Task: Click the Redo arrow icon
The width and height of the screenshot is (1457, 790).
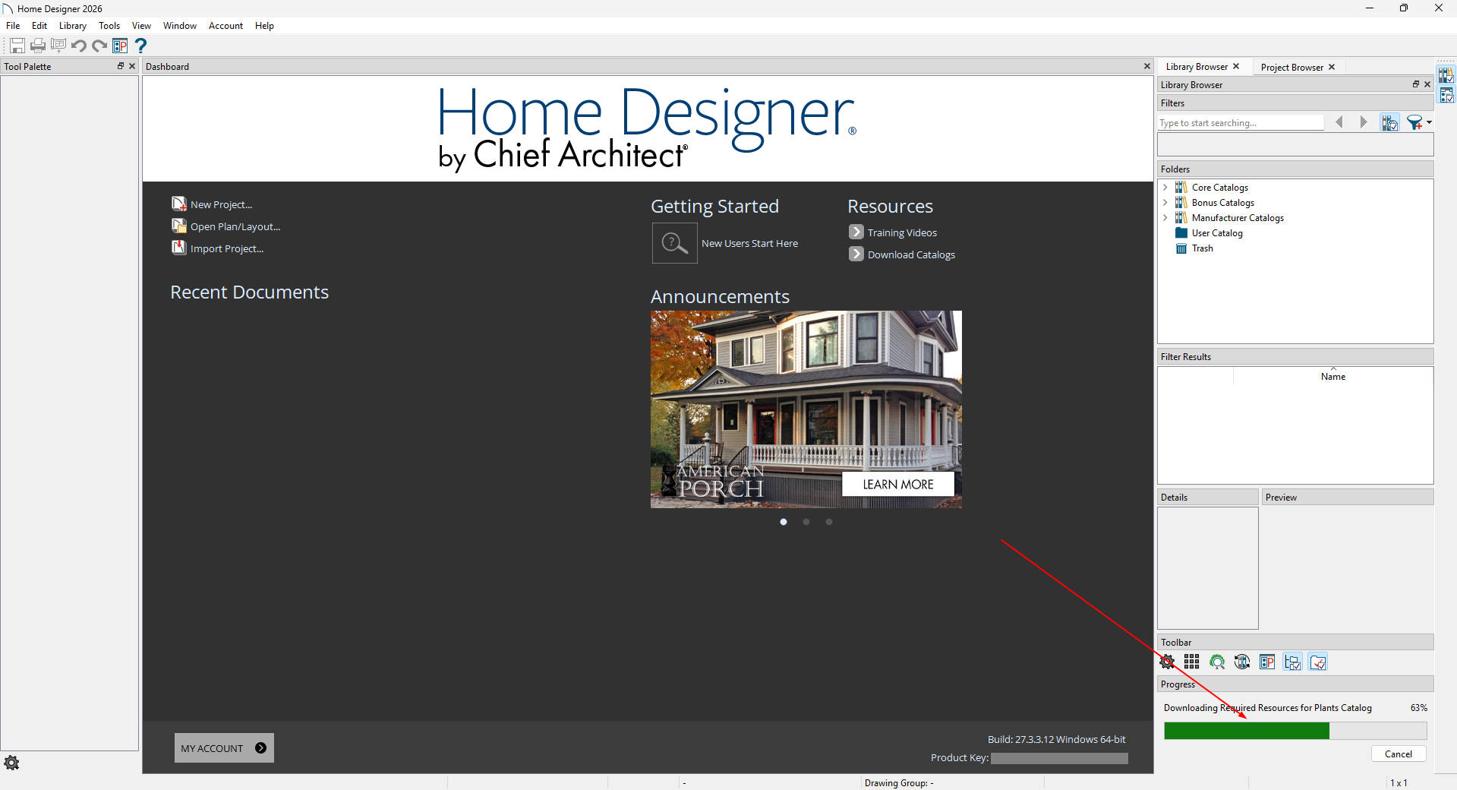Action: (x=99, y=46)
